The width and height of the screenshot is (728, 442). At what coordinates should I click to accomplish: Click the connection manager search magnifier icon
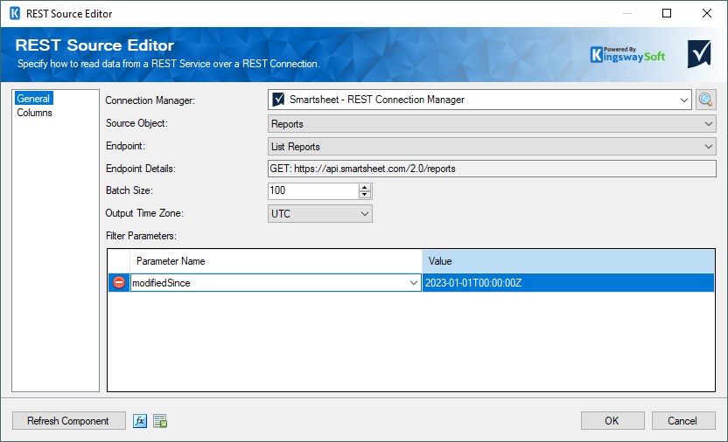click(706, 100)
